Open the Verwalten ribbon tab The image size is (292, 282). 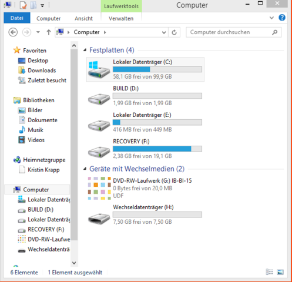pyautogui.click(x=121, y=18)
